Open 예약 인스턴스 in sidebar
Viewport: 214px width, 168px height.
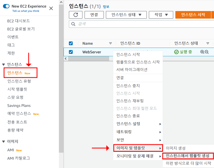[19, 114]
